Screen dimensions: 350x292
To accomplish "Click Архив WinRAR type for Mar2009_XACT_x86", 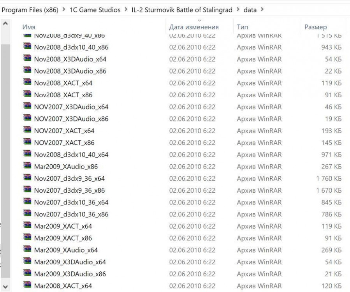I will 259,238.
